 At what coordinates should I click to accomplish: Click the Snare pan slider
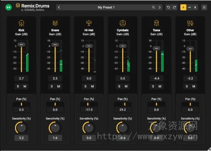coord(55,104)
